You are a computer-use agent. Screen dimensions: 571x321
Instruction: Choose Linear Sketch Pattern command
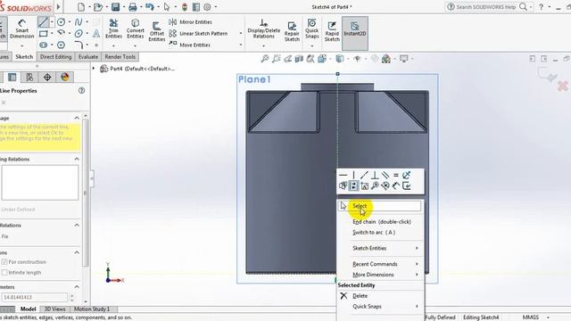click(x=198, y=34)
